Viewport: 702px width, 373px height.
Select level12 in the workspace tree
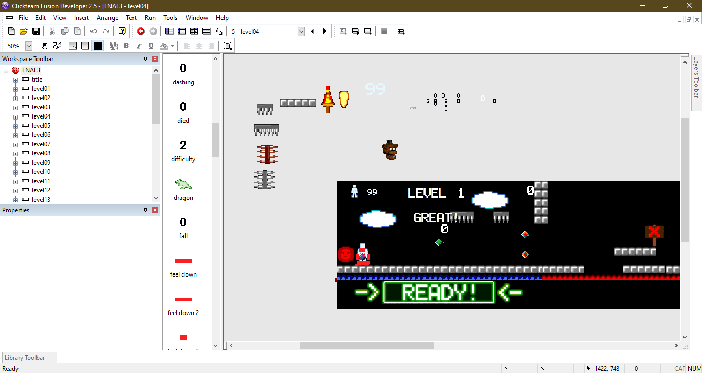click(x=41, y=190)
